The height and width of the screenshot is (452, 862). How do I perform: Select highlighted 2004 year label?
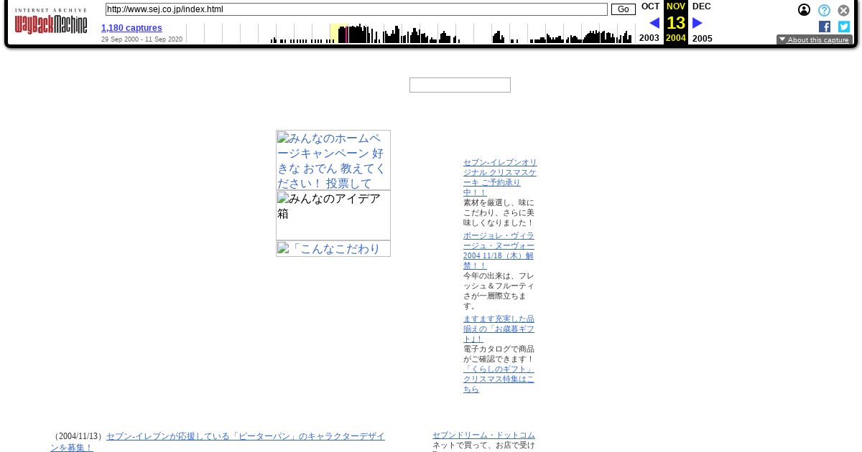click(676, 38)
